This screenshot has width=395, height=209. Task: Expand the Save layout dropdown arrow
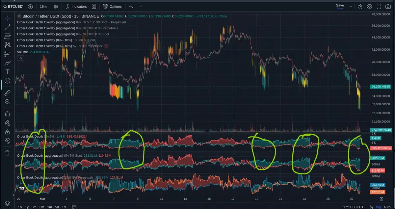click(351, 6)
